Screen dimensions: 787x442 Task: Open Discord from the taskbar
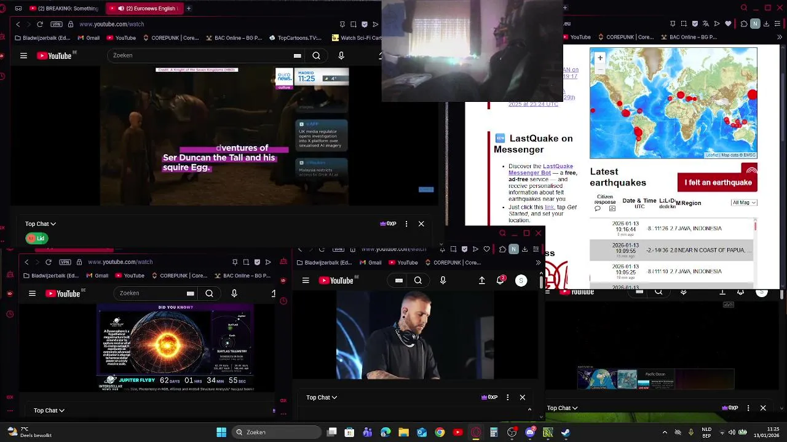pos(530,432)
